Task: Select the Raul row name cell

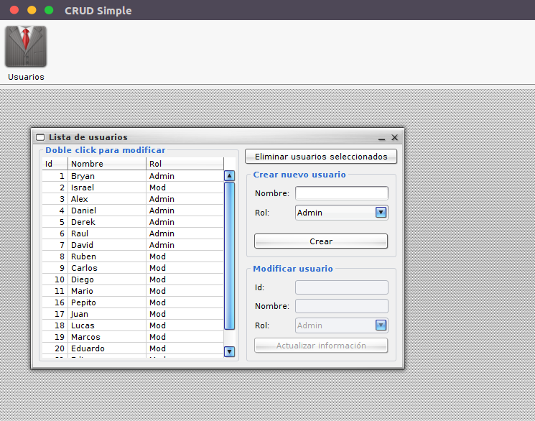Action: (x=107, y=233)
